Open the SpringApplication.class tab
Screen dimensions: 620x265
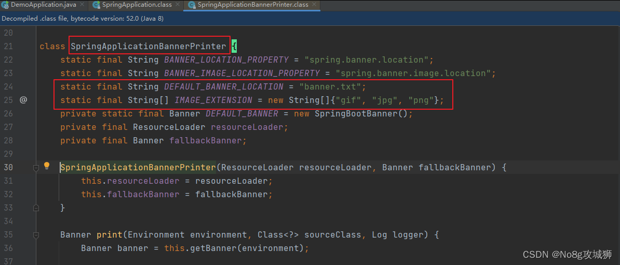click(x=136, y=5)
